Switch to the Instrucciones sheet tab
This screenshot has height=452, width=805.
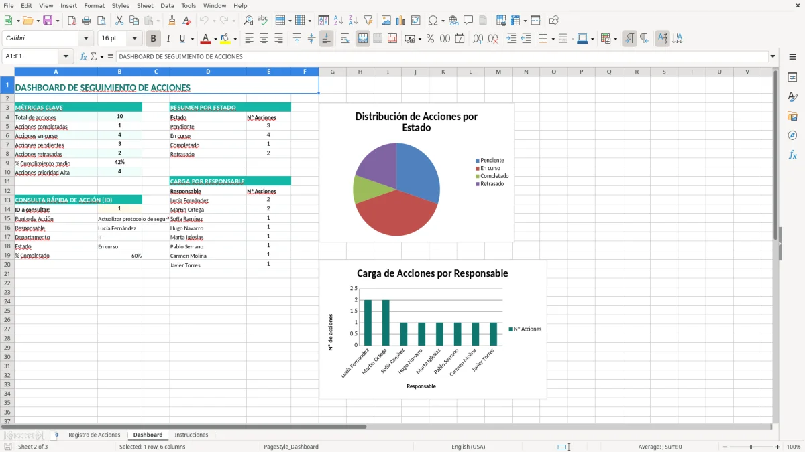[x=191, y=435]
